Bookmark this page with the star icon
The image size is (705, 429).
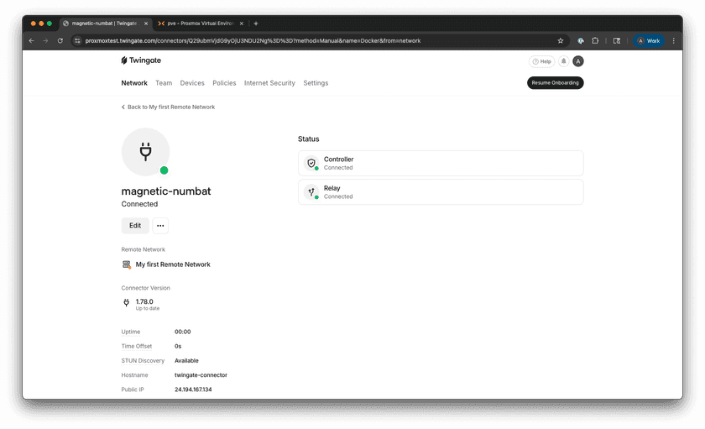(561, 40)
